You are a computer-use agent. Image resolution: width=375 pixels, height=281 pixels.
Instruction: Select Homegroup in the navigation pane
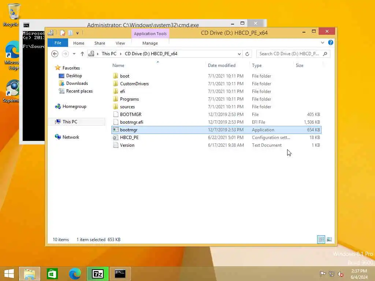[x=74, y=106]
